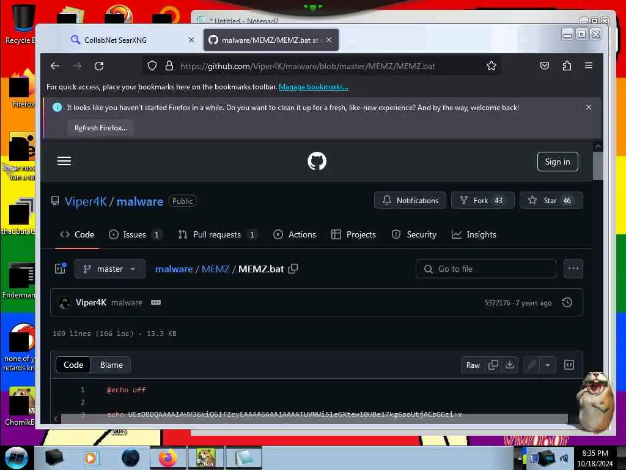Click the taskbar clock showing 8:35 PM
Image resolution: width=626 pixels, height=470 pixels.
pos(595,458)
